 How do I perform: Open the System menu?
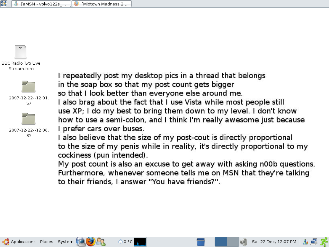point(66,242)
